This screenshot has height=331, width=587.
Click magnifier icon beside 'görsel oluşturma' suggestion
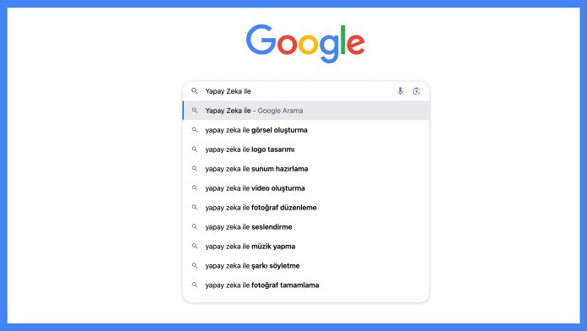[194, 130]
